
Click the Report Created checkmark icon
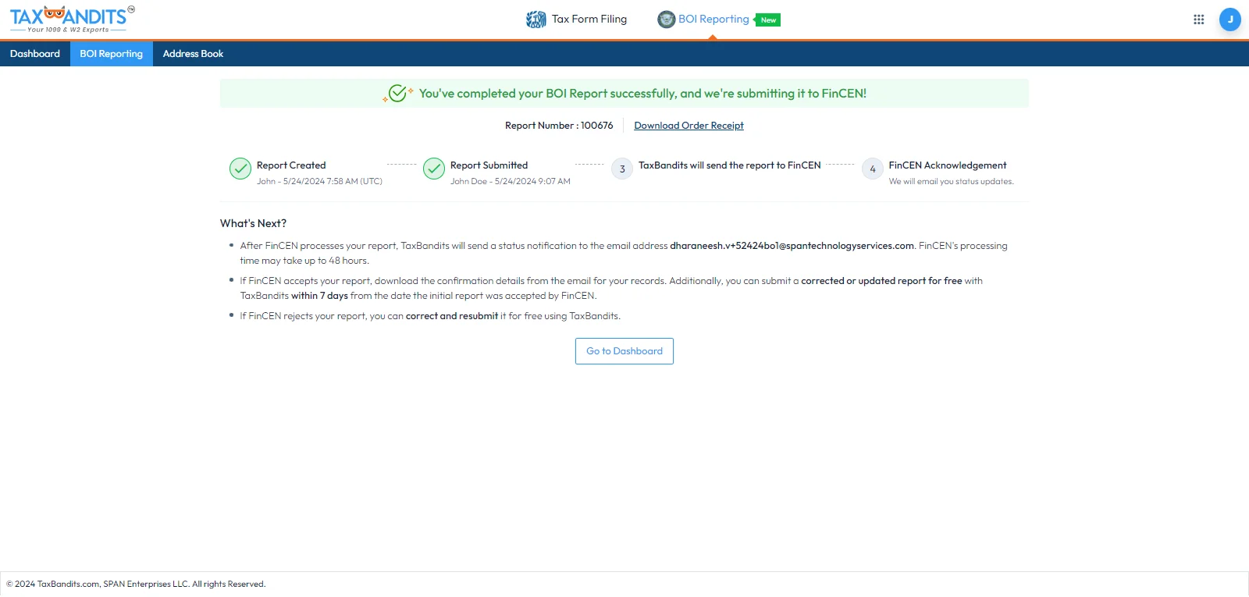tap(240, 169)
